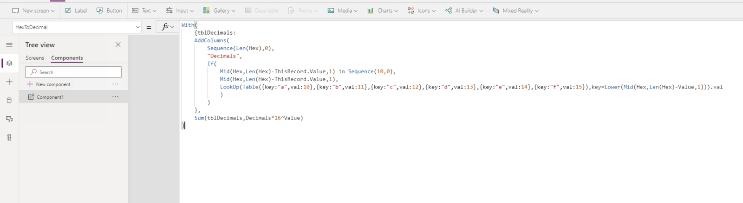The height and width of the screenshot is (203, 743).
Task: Click "AddColumns(" in the formula
Action: click(x=212, y=40)
